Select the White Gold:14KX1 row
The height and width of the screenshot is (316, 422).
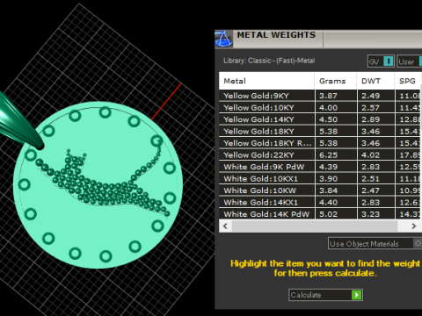tap(320, 203)
